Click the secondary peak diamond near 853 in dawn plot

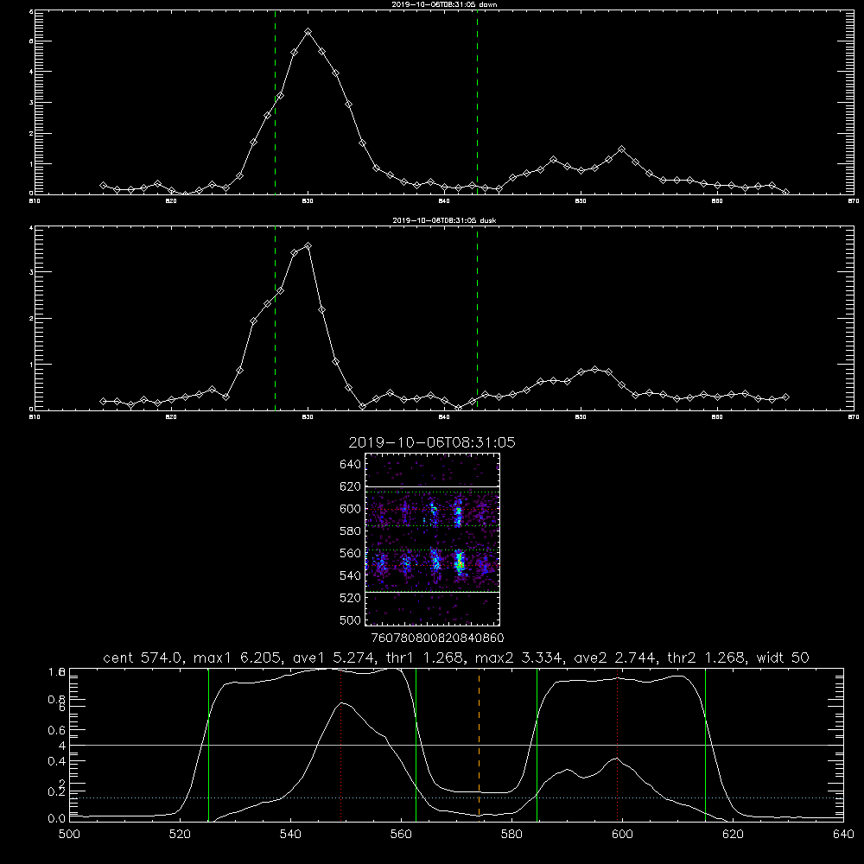621,149
